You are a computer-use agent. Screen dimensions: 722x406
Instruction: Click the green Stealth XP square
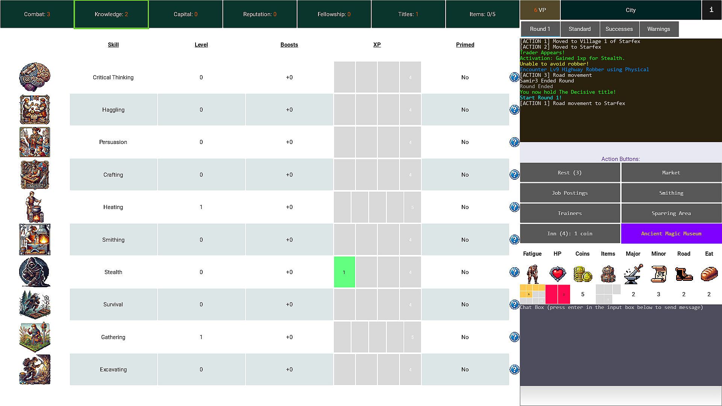344,272
